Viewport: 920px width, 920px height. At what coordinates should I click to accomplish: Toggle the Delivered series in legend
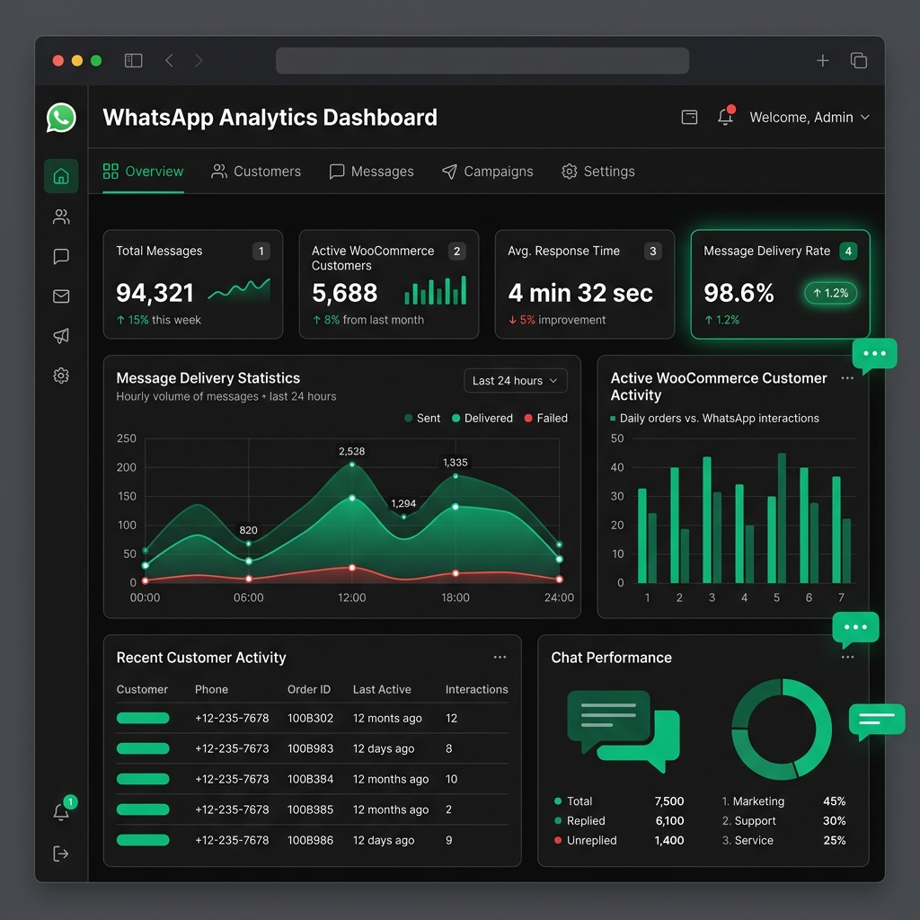pyautogui.click(x=482, y=418)
